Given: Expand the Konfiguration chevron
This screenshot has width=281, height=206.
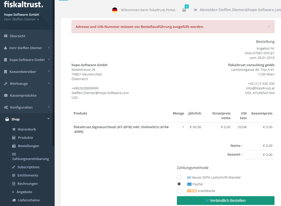Looking at the screenshot, I should click(x=49, y=107).
